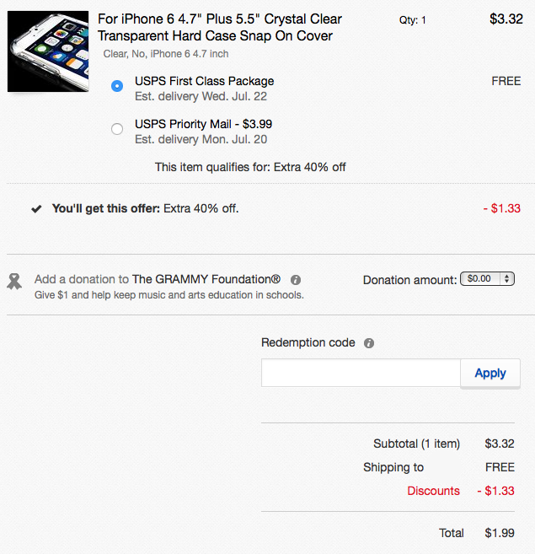535x554 pixels.
Task: Click the Apply button for redemption code
Action: pos(490,373)
